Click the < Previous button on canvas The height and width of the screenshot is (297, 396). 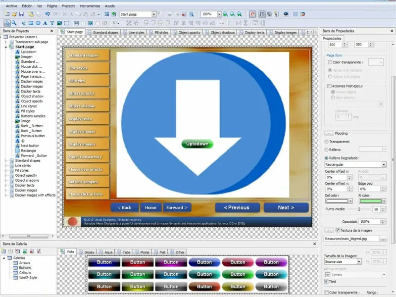tap(238, 207)
